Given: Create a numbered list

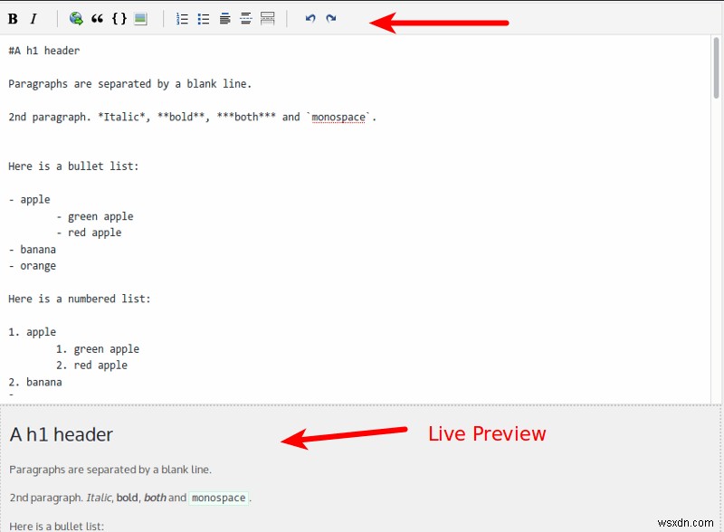Looking at the screenshot, I should [181, 18].
